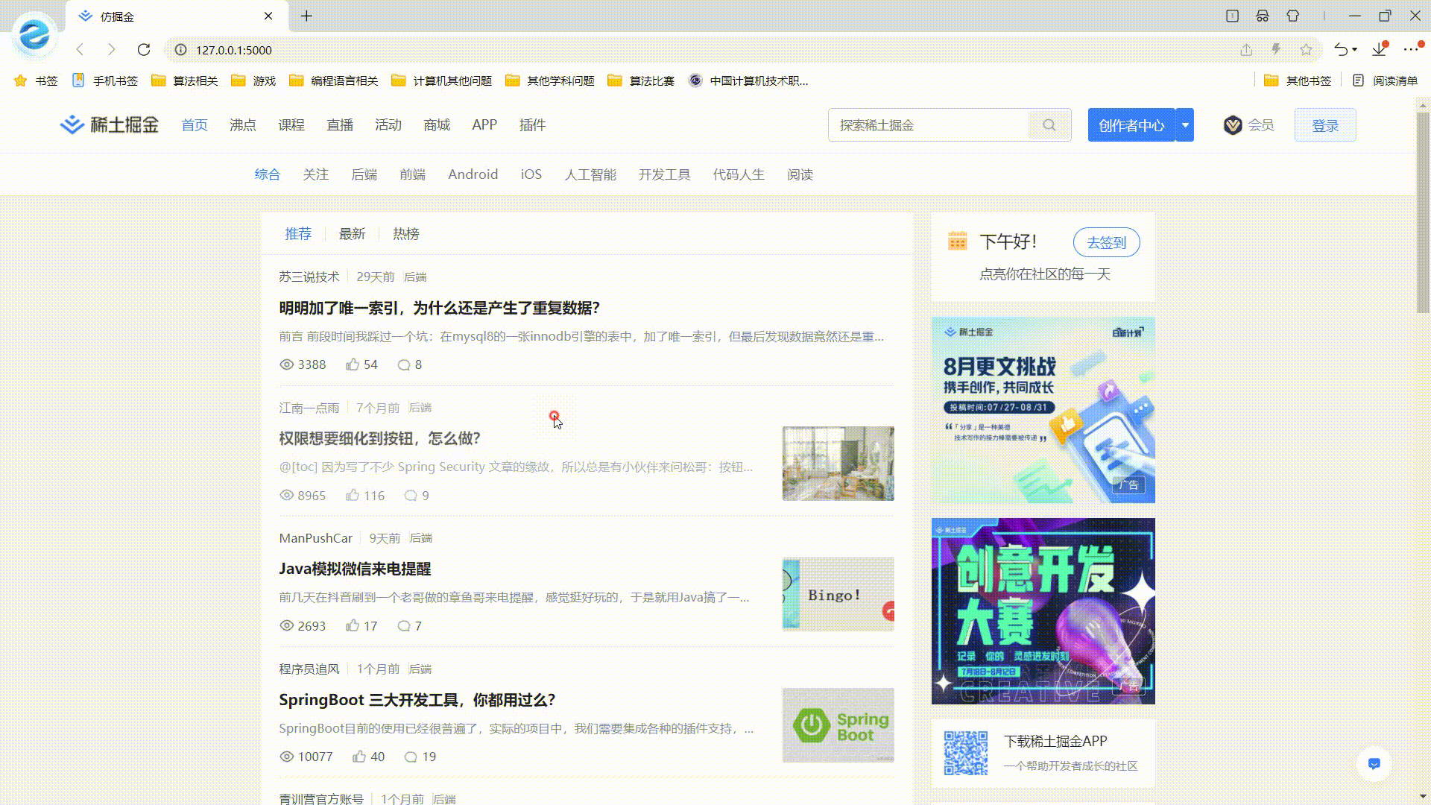Select the 前端 category tab
Viewport: 1431px width, 805px height.
pos(412,174)
